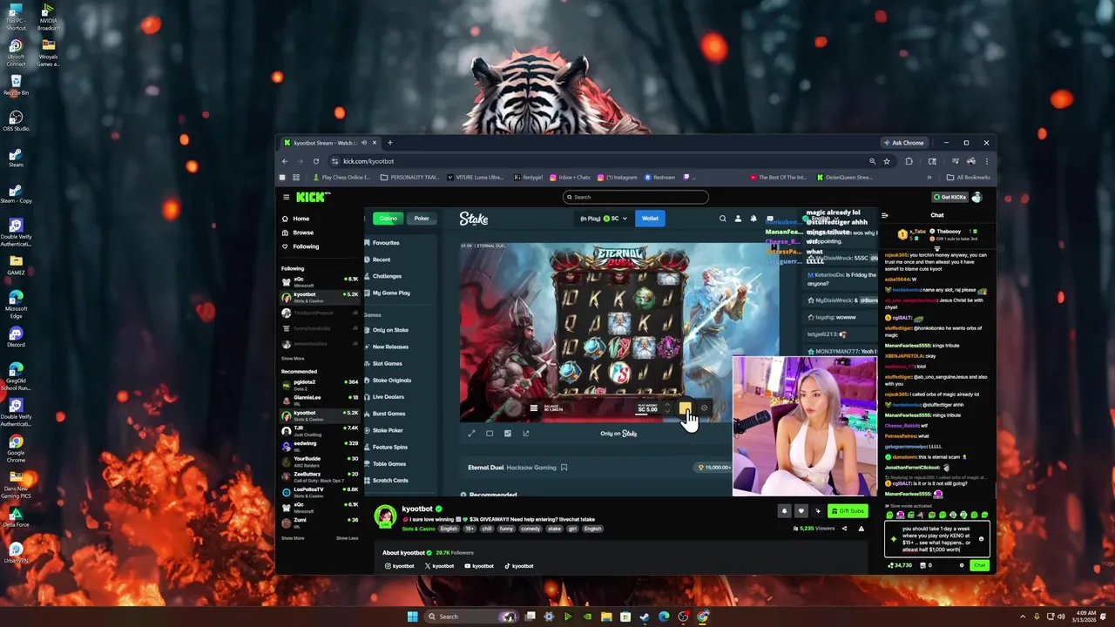Click the kyootbot TikTok link
The image size is (1115, 627).
click(519, 566)
